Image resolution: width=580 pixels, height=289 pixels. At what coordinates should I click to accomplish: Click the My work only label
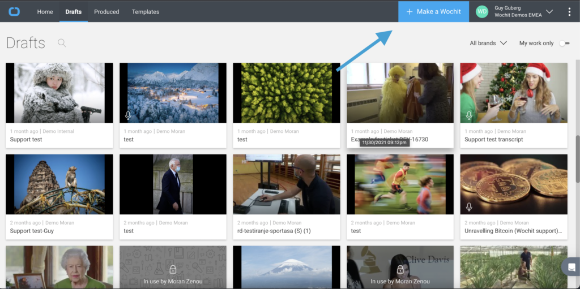(536, 43)
